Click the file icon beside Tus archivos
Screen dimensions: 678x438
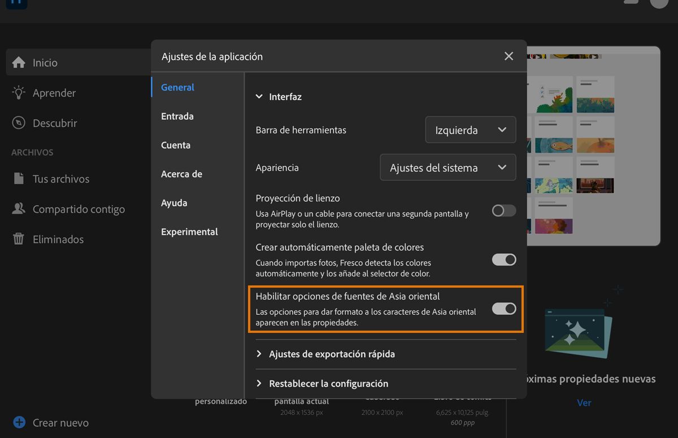19,179
